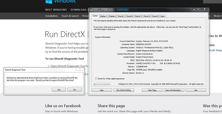The width and height of the screenshot is (222, 114).
Task: Click the Help button in DxDiag
Action: (102, 90)
